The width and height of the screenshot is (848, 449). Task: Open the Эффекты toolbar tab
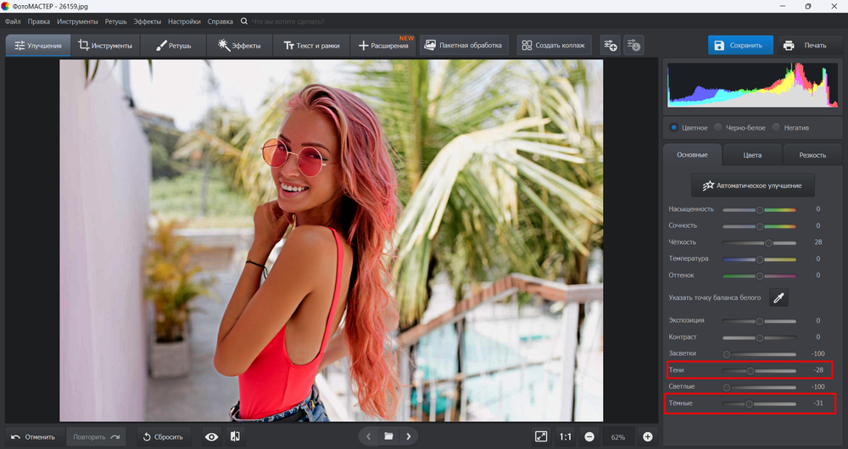click(x=239, y=46)
